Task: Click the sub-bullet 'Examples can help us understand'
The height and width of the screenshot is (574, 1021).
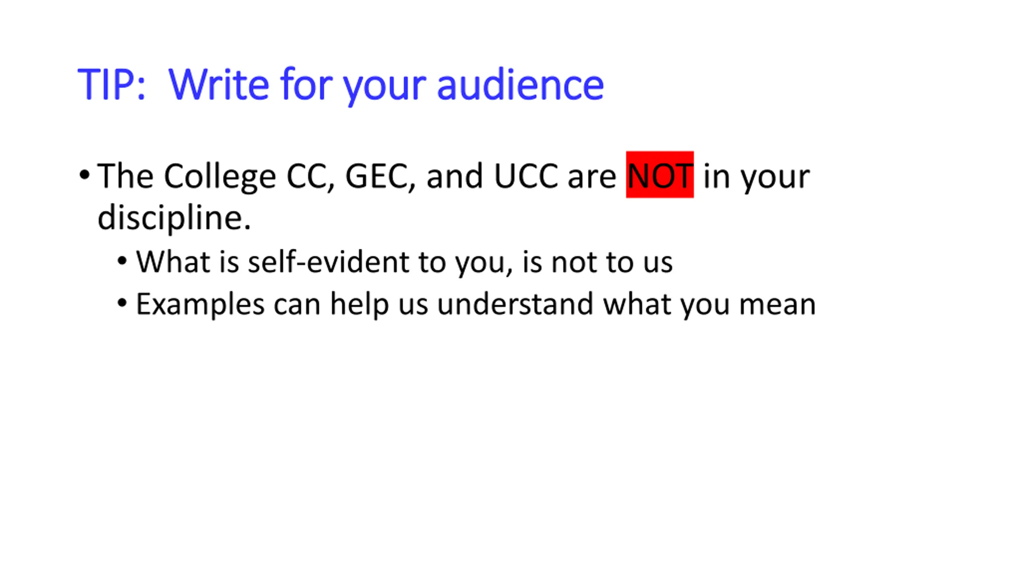Action: (475, 305)
